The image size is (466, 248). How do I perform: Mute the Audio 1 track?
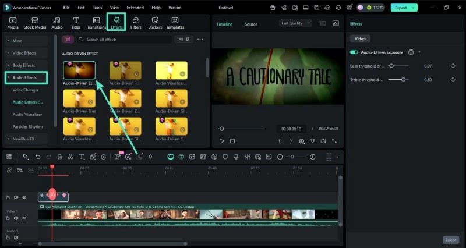pyautogui.click(x=16, y=238)
